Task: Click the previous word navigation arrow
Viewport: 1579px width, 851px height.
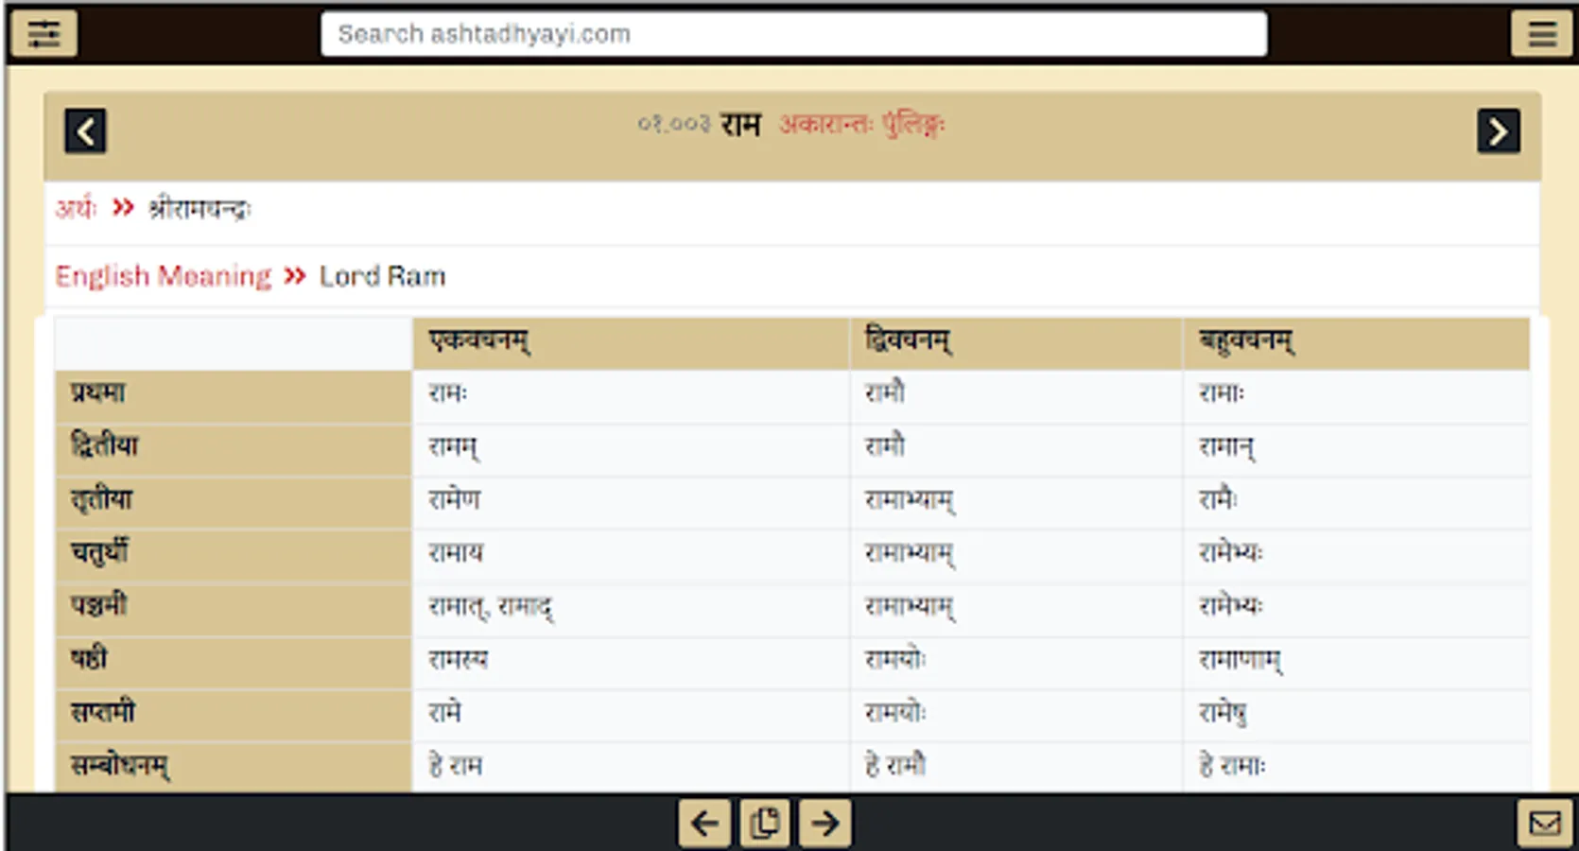Action: click(x=85, y=130)
